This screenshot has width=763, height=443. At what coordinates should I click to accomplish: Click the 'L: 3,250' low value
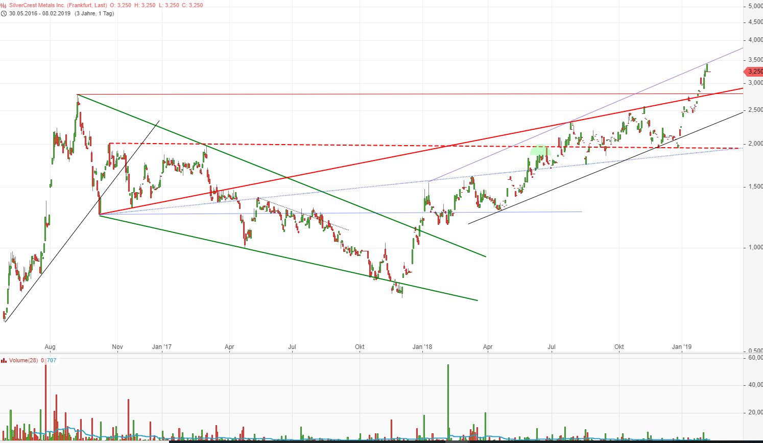169,5
